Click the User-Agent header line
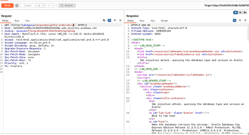This screenshot has height=135, width=249. tap(54, 36)
